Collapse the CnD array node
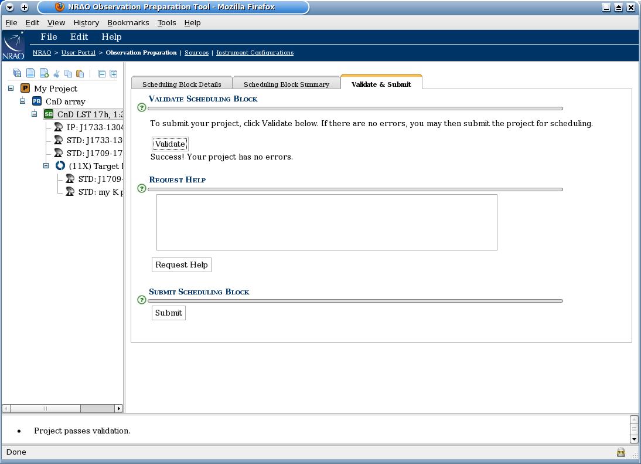The image size is (641, 464). pyautogui.click(x=22, y=101)
